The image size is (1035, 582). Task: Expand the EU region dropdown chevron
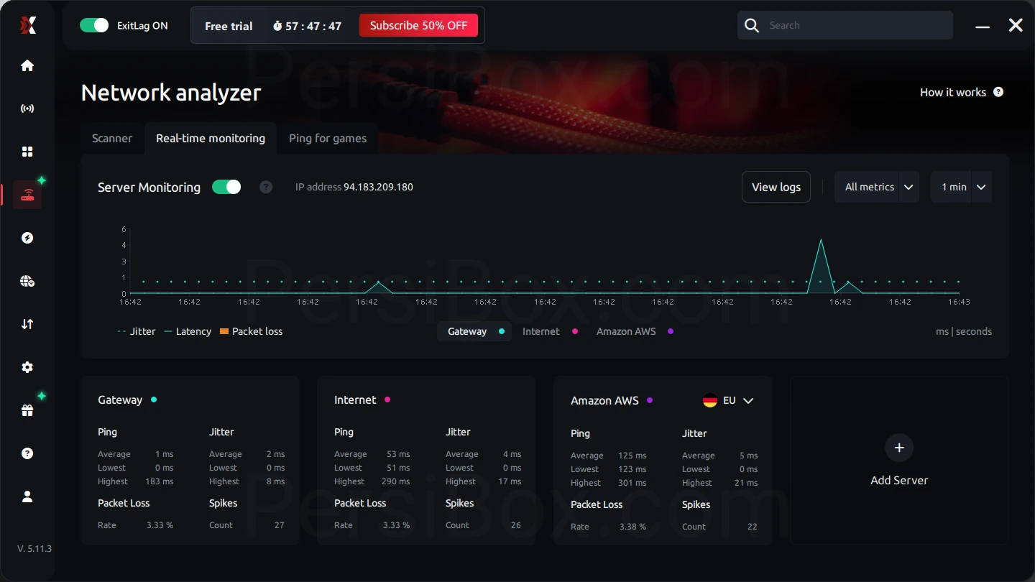pyautogui.click(x=748, y=401)
